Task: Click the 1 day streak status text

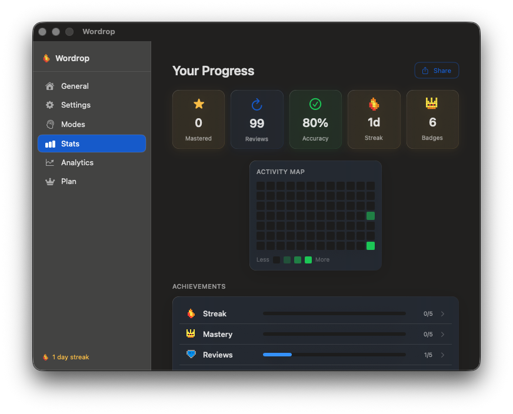Action: click(71, 357)
